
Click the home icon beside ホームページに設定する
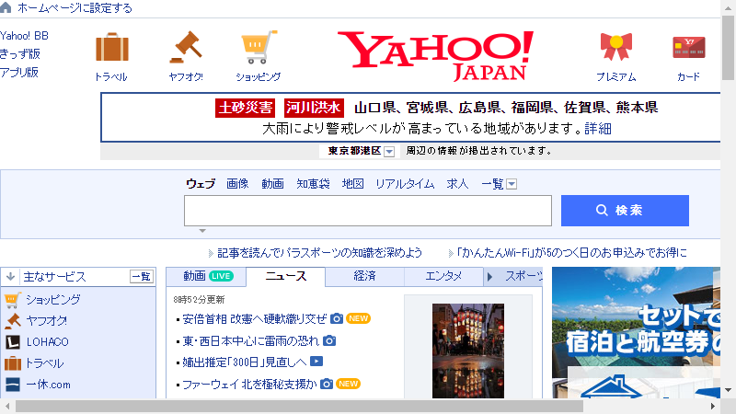pyautogui.click(x=6, y=7)
